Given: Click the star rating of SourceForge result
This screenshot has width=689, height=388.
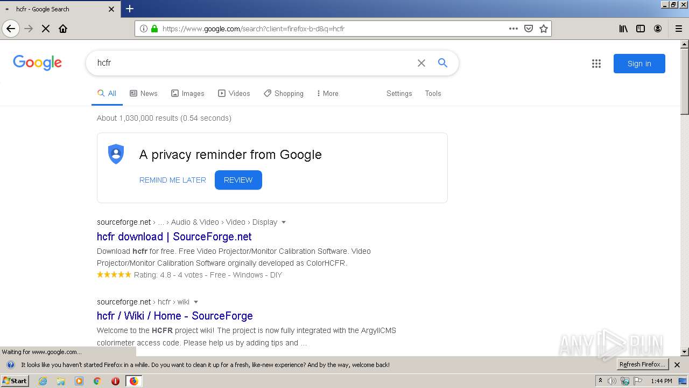Looking at the screenshot, I should coord(114,275).
